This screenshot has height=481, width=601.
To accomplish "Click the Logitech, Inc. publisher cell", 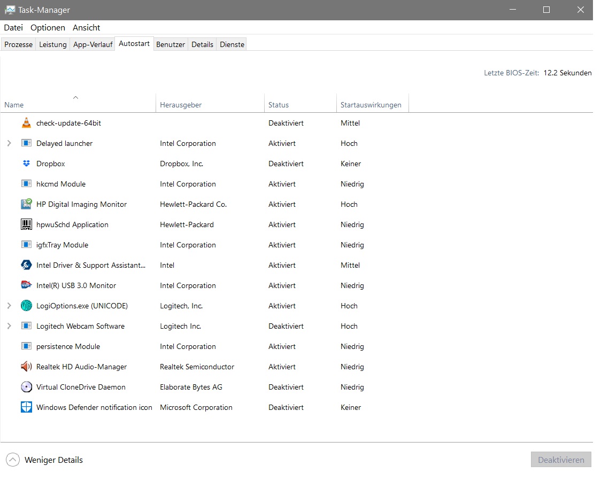I will tap(181, 306).
